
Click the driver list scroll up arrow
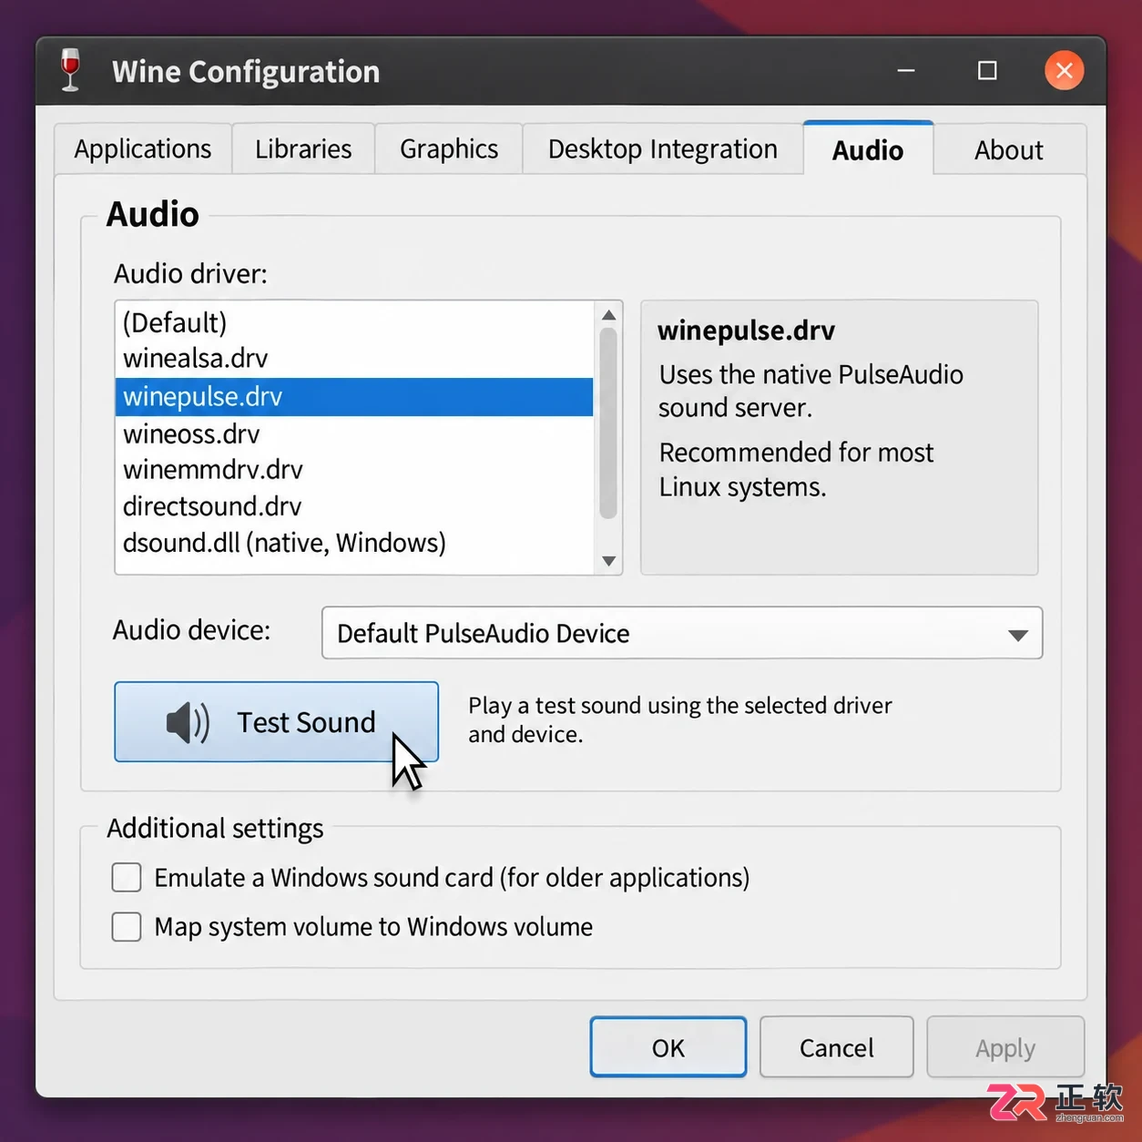pos(609,315)
